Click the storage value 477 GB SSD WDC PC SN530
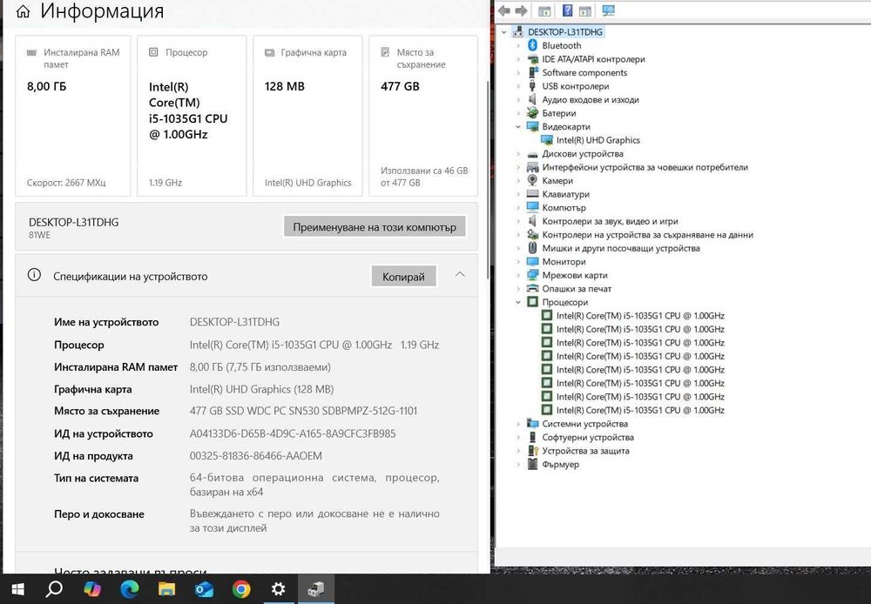This screenshot has width=871, height=604. [303, 411]
